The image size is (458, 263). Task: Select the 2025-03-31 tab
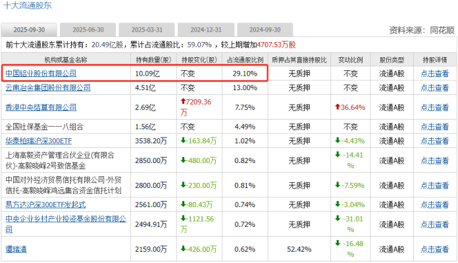click(x=147, y=30)
